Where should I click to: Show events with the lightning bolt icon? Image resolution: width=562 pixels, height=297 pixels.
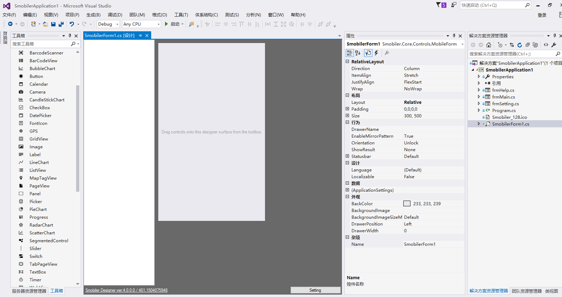[x=376, y=53]
